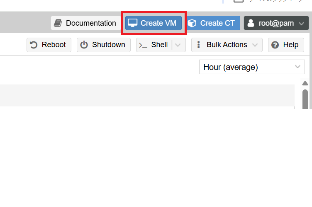Click the user silhouette icon for root@pam
The image size is (312, 207).
pos(251,23)
